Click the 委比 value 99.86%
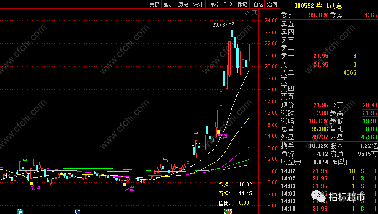 (x=319, y=15)
